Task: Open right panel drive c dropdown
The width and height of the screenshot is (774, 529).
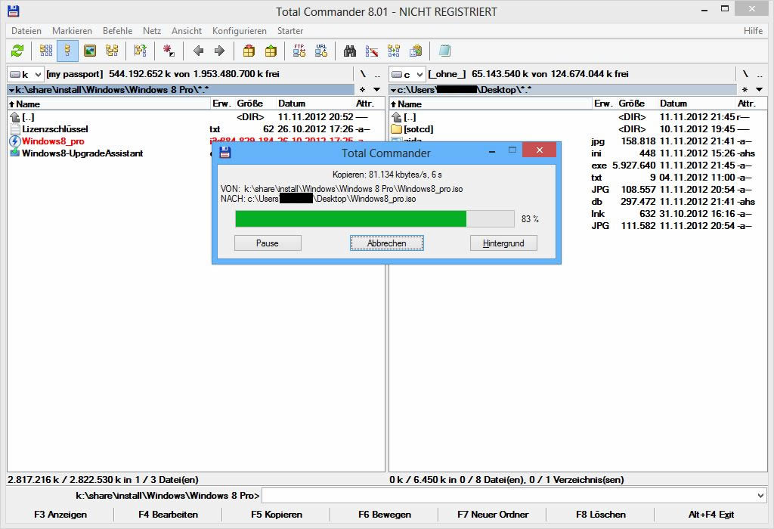Action: click(x=407, y=75)
